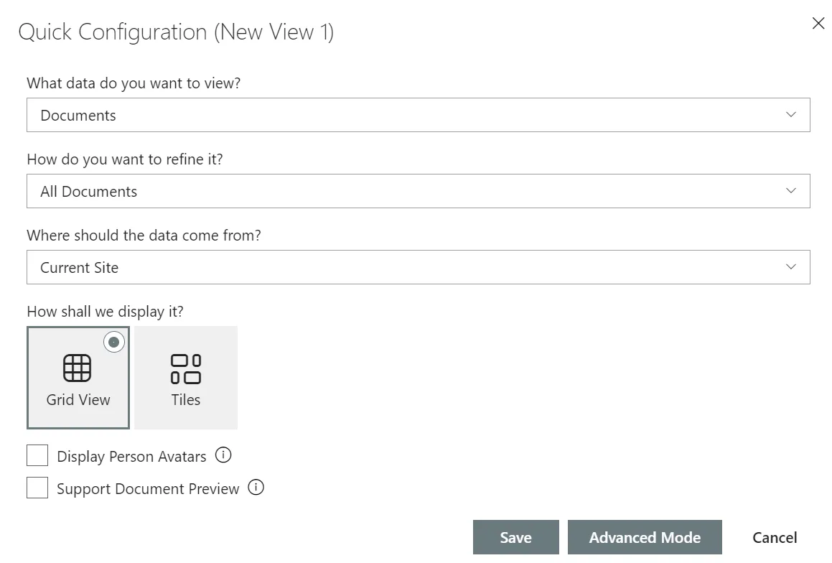Enable Display Person Avatars
The width and height of the screenshot is (832, 563).
(x=37, y=455)
